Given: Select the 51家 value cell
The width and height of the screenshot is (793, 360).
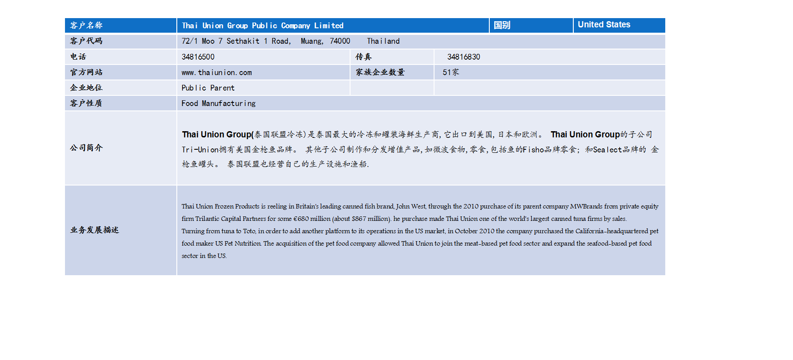Looking at the screenshot, I should tap(549, 72).
